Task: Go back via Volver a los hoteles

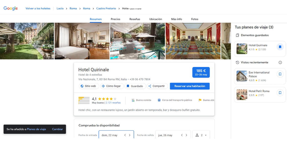Action: click(38, 8)
